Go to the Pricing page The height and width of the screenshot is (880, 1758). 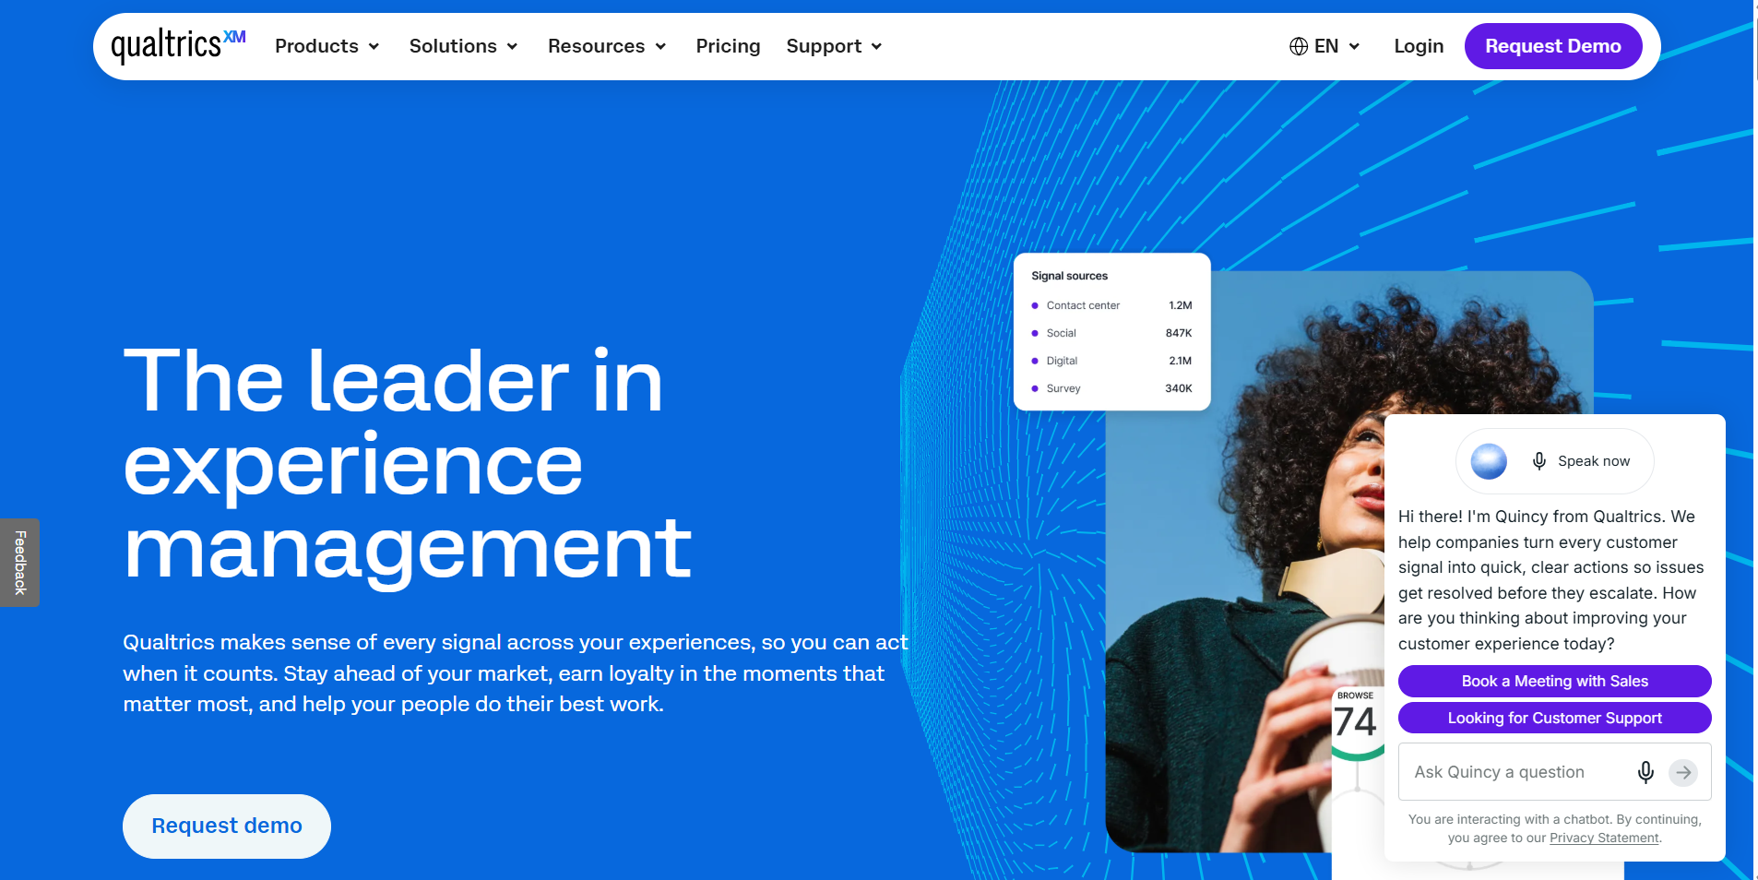728,46
